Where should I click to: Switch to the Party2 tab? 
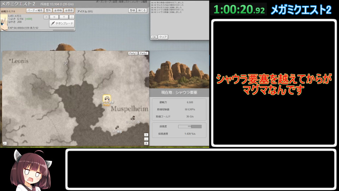coord(143,53)
